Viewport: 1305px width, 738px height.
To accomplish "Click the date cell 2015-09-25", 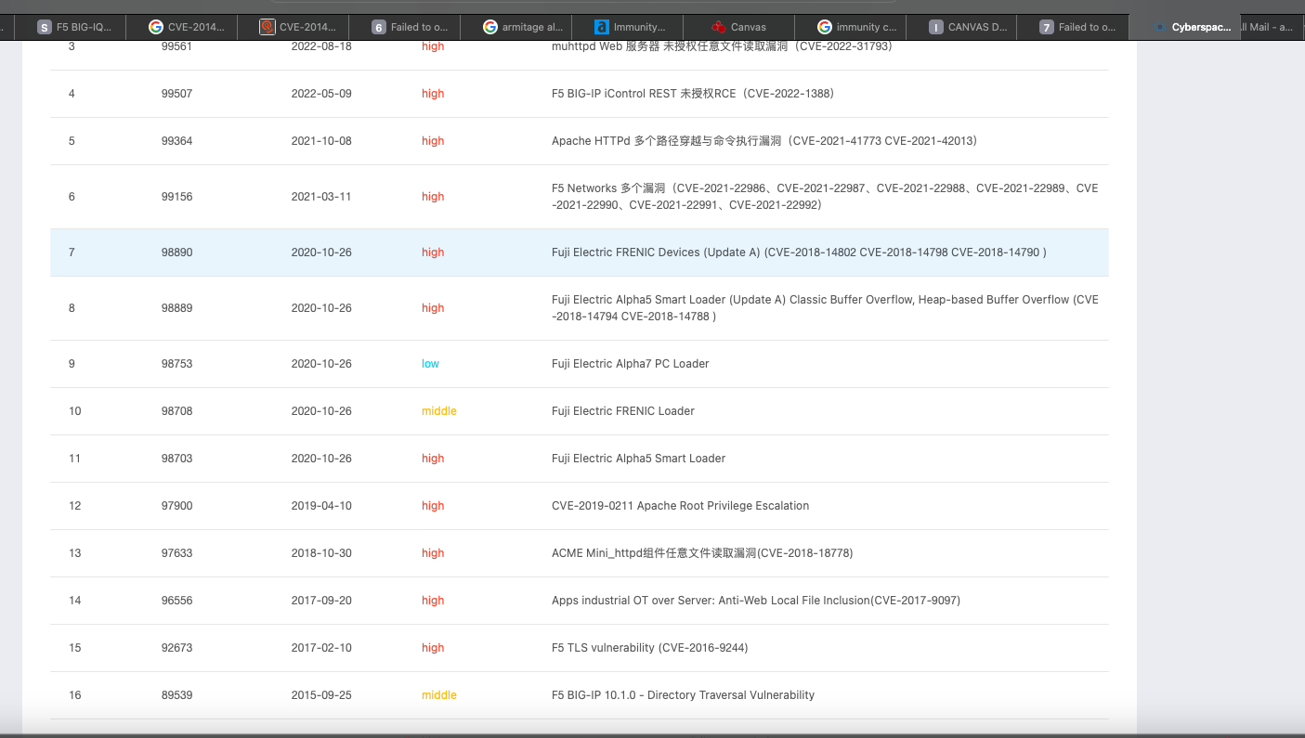I will [x=321, y=695].
